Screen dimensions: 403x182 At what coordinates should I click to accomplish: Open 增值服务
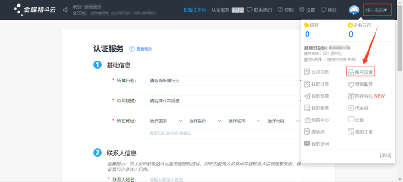click(x=364, y=84)
